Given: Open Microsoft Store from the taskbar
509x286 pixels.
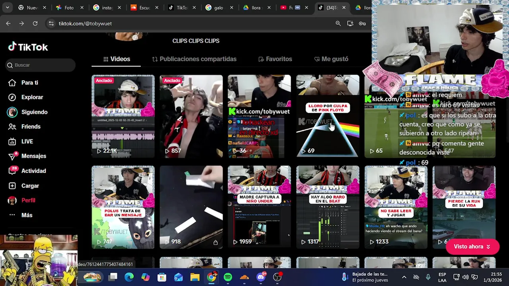Looking at the screenshot, I should point(162,277).
